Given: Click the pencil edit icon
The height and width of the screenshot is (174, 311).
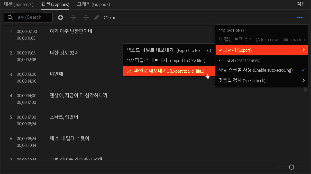Looking at the screenshot, I should (x=96, y=17).
